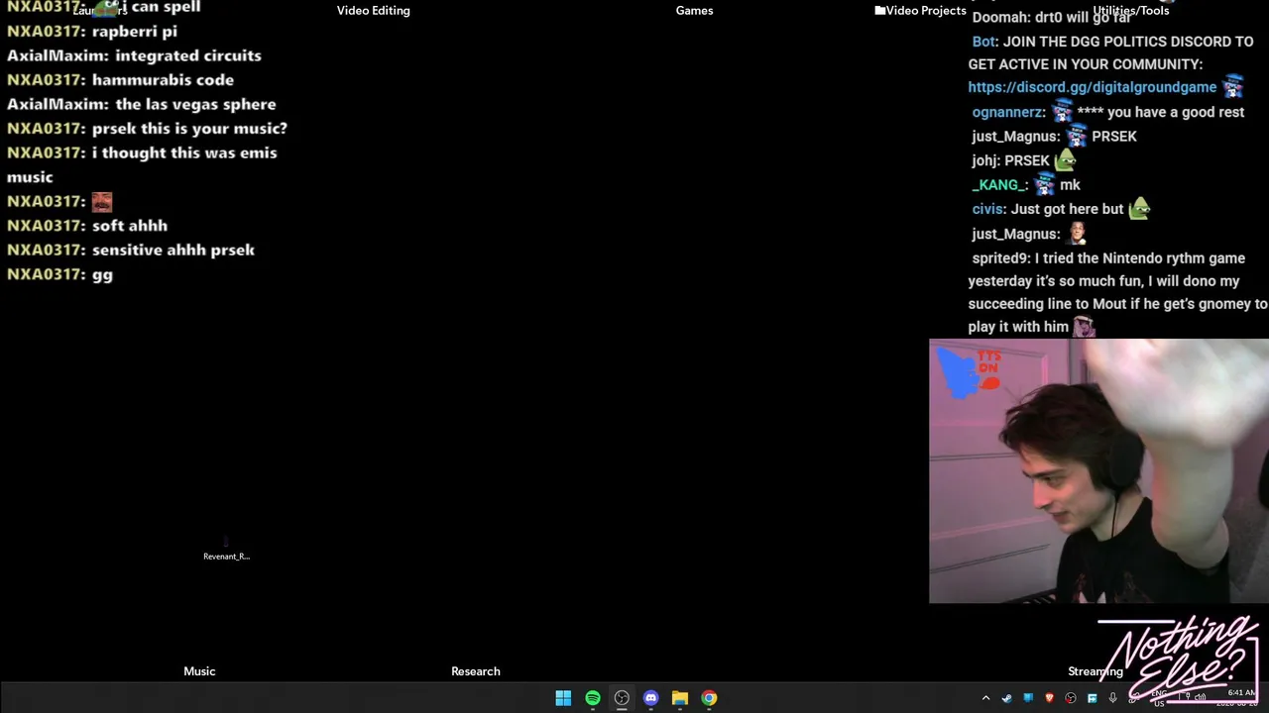
Task: Open the Windows Start menu
Action: click(563, 698)
